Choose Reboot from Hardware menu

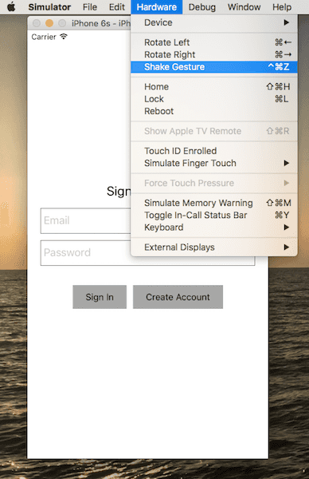pos(214,111)
